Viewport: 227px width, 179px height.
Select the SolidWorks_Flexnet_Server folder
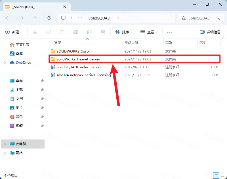(78, 59)
